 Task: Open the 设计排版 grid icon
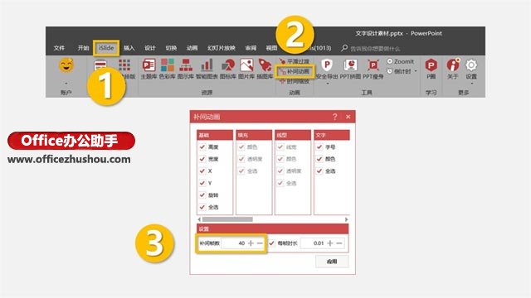[x=124, y=65]
